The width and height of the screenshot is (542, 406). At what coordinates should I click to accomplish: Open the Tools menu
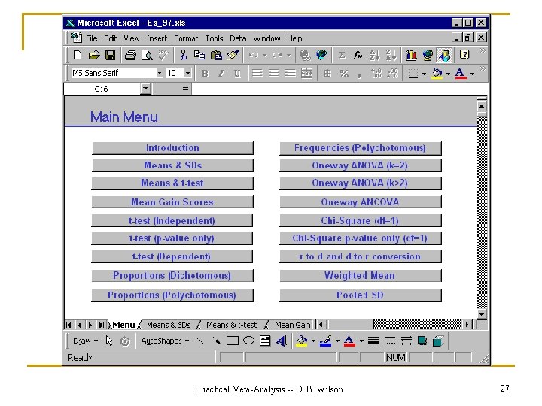(214, 38)
